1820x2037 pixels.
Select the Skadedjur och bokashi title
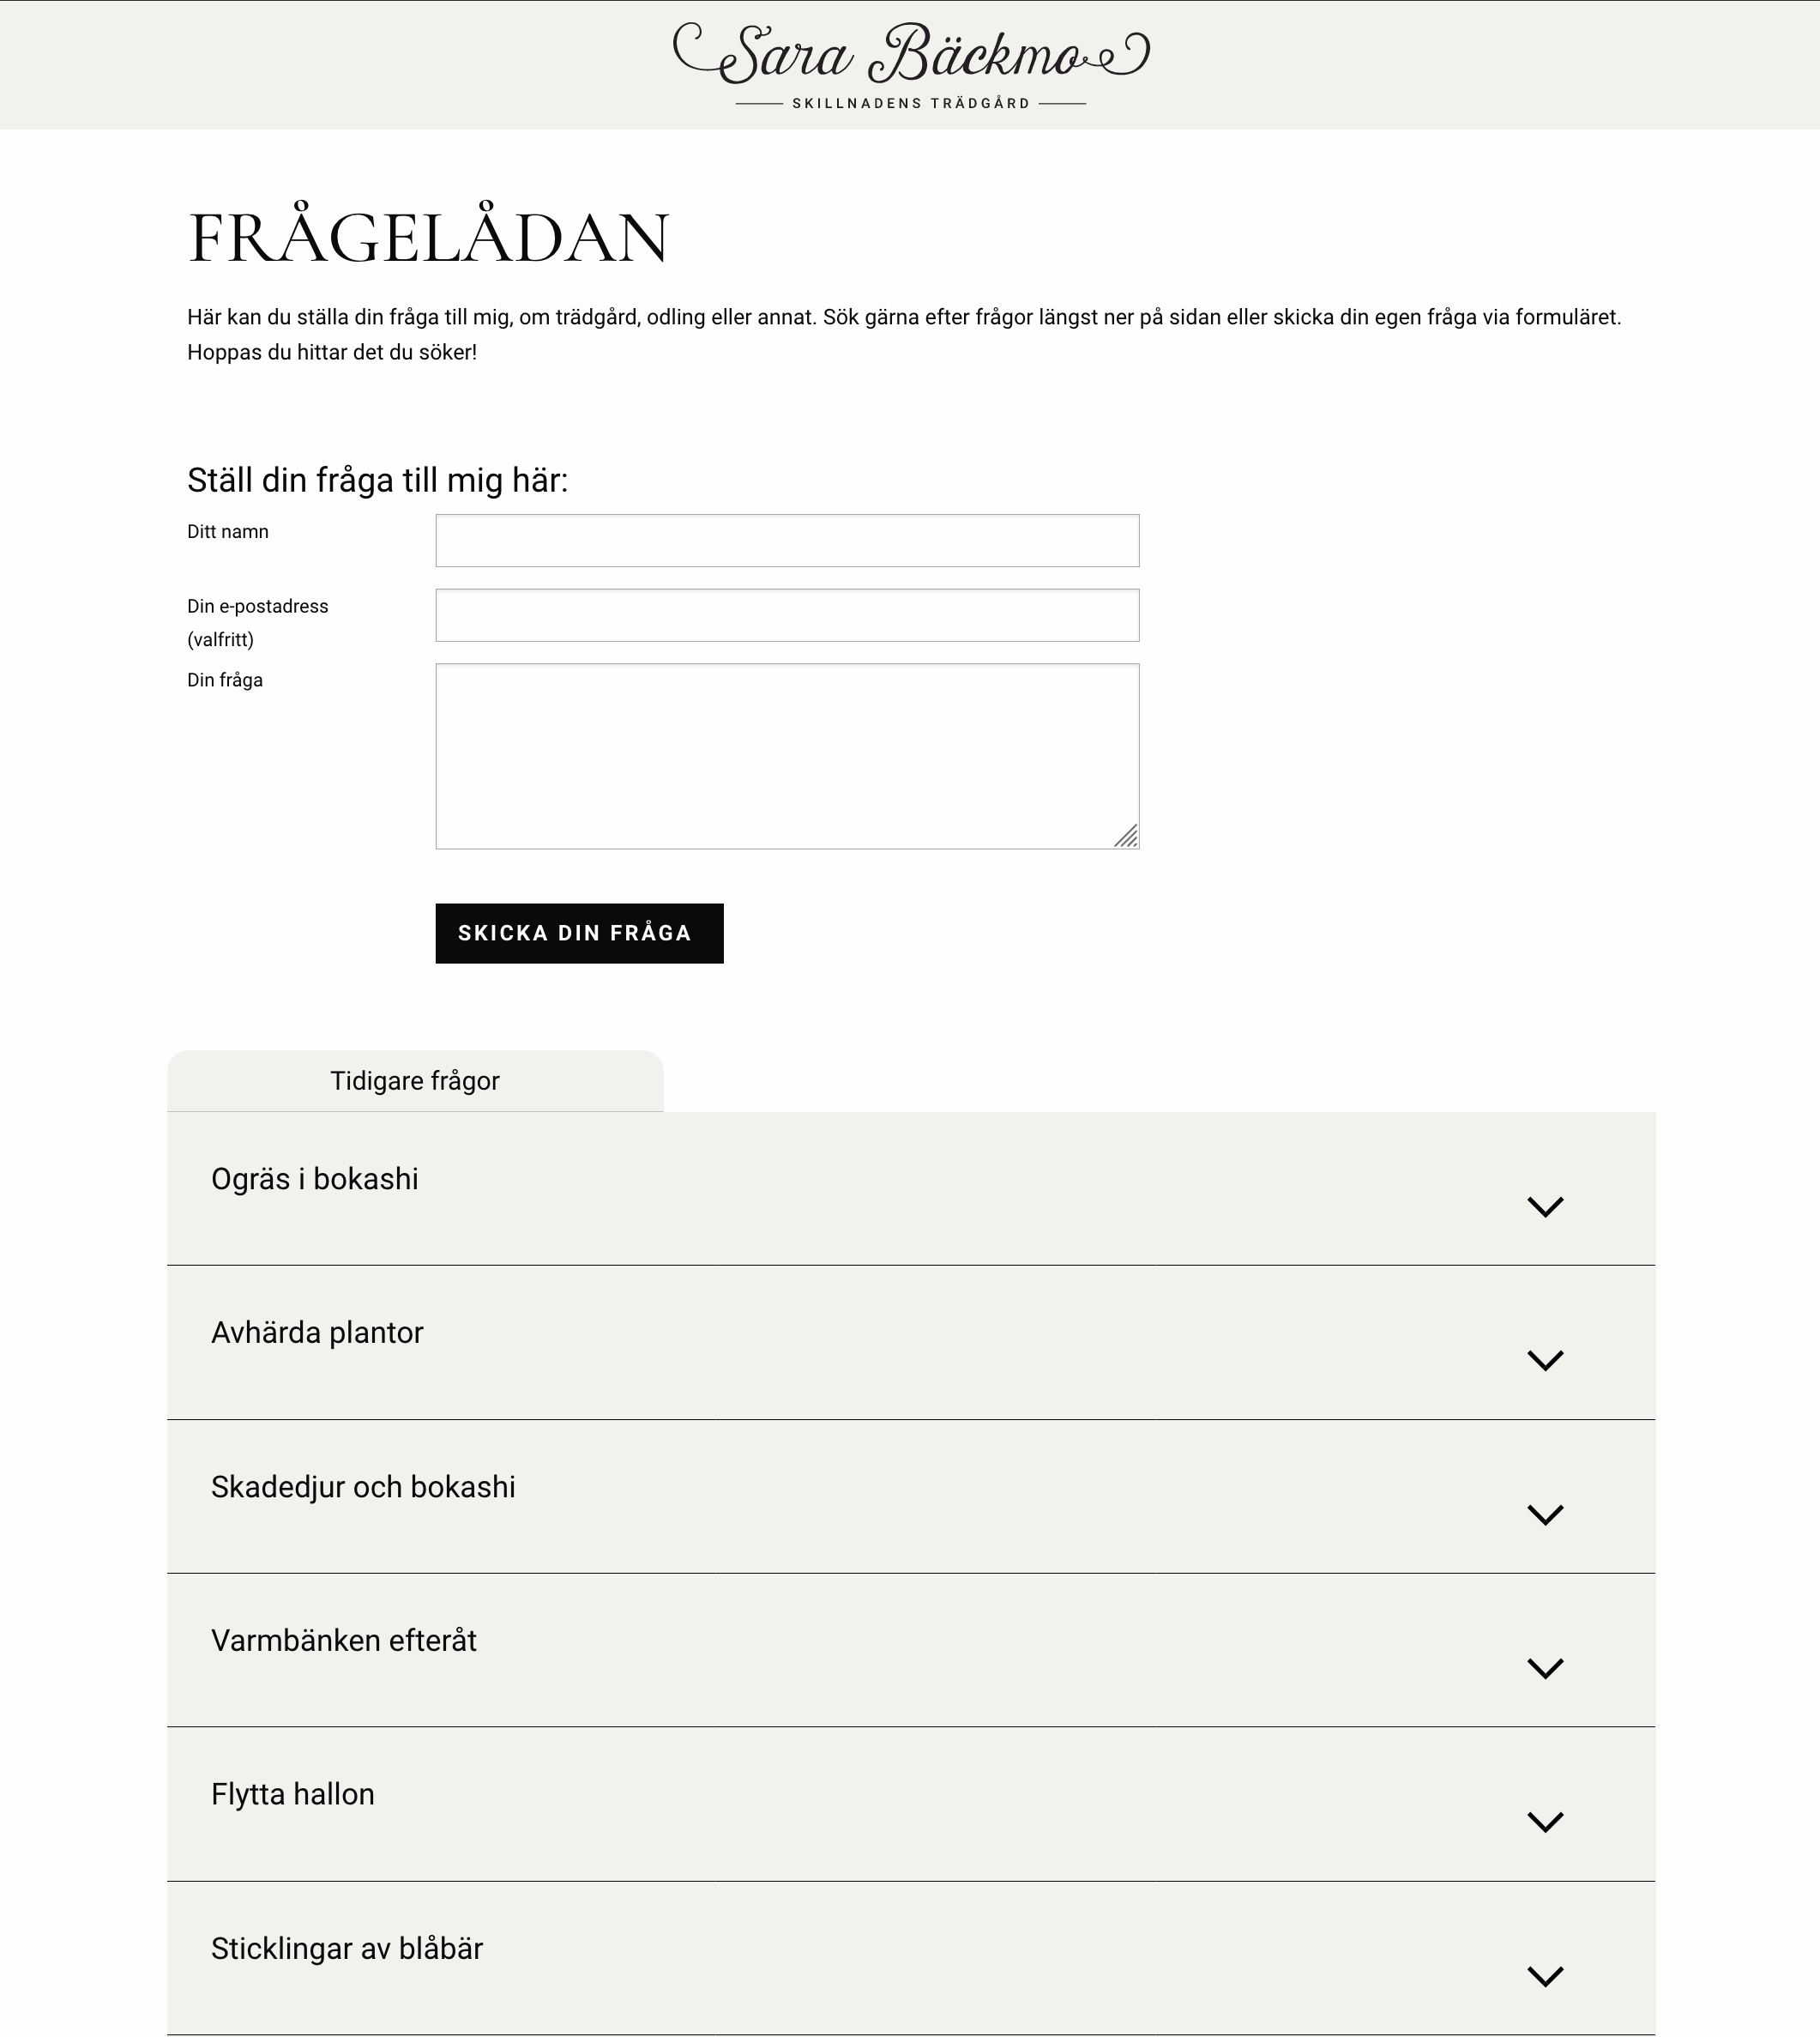(x=363, y=1487)
